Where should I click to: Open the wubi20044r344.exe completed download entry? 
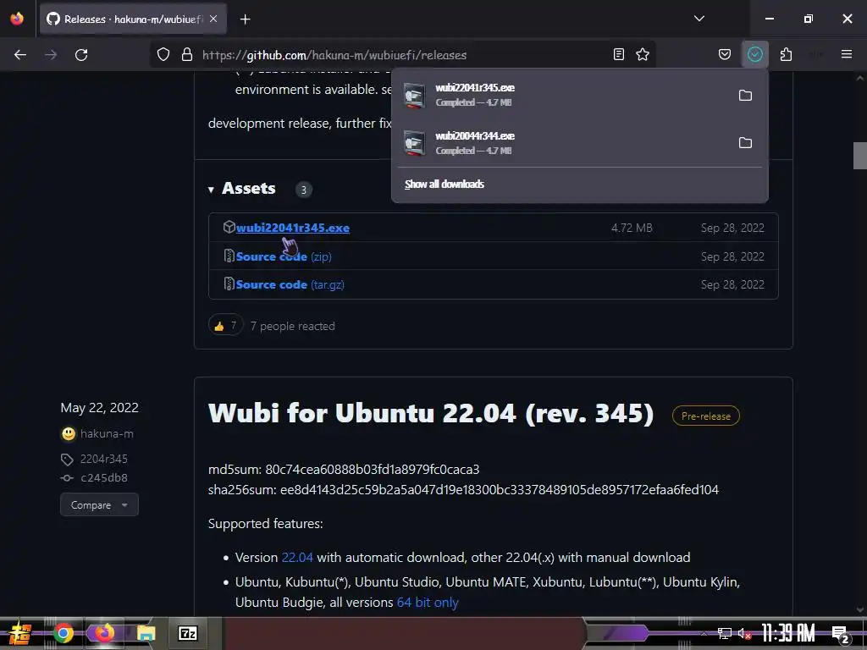[564, 142]
